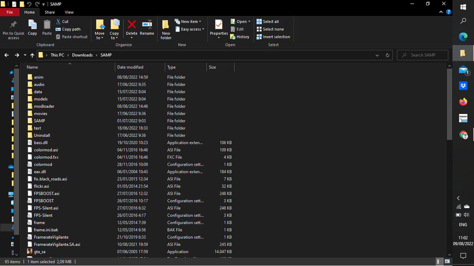Image resolution: width=474 pixels, height=266 pixels.
Task: Select the modloader folder
Action: 44,106
